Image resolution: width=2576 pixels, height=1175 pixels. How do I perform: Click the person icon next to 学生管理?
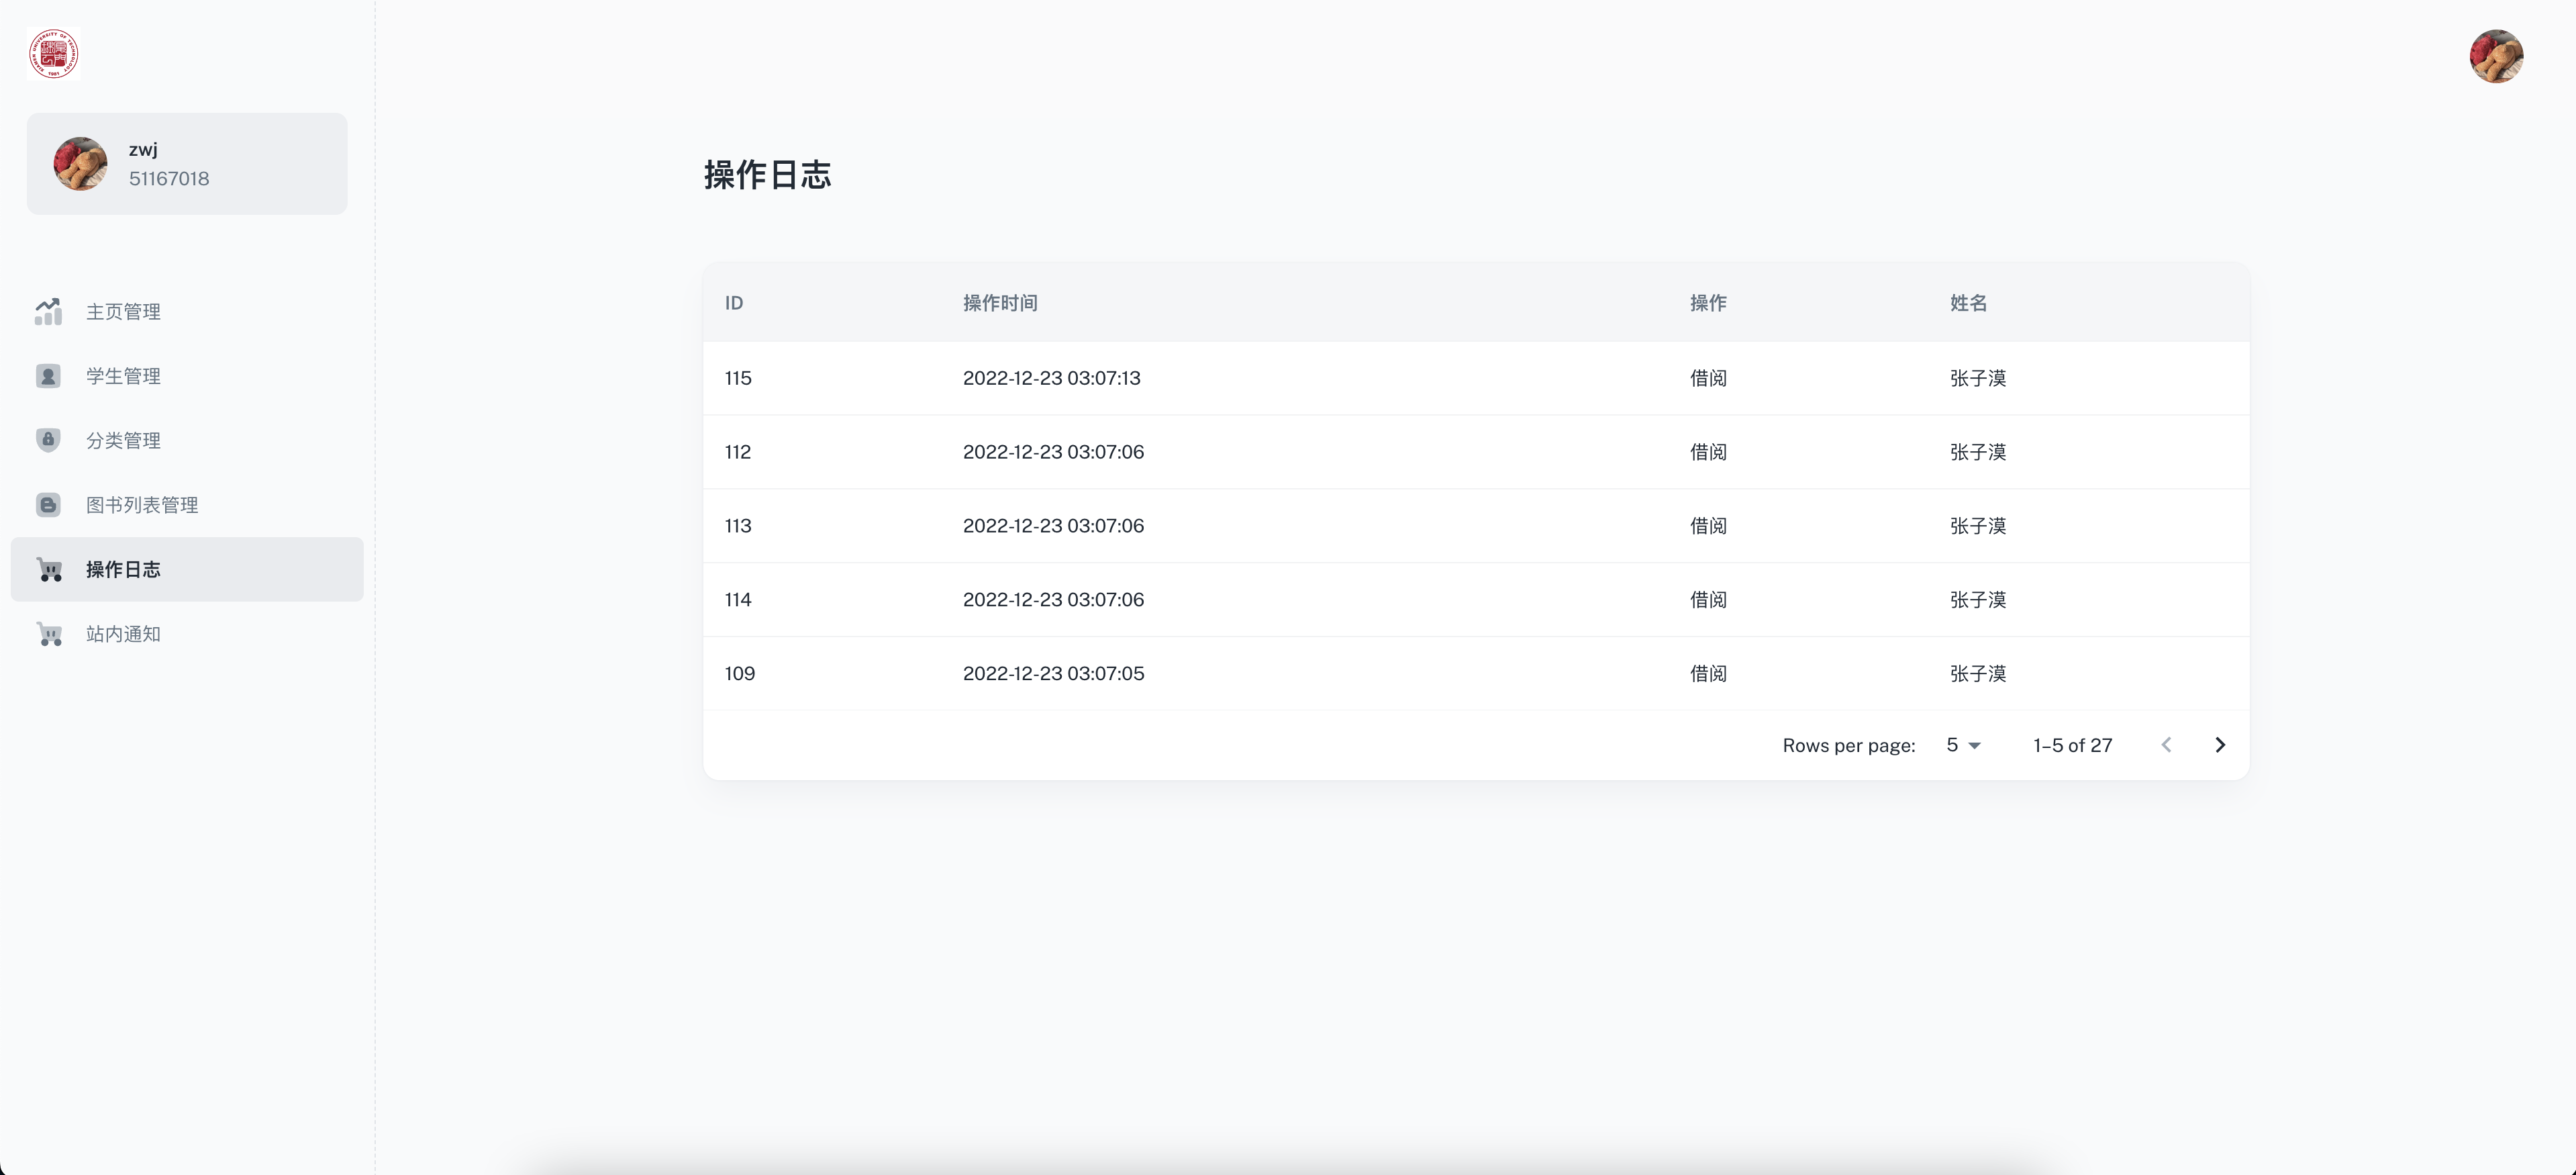tap(48, 376)
